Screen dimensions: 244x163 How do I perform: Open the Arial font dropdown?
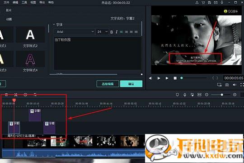[x=75, y=32]
